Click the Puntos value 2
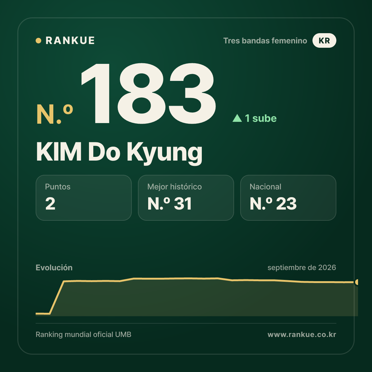The width and height of the screenshot is (372, 372). tap(50, 204)
